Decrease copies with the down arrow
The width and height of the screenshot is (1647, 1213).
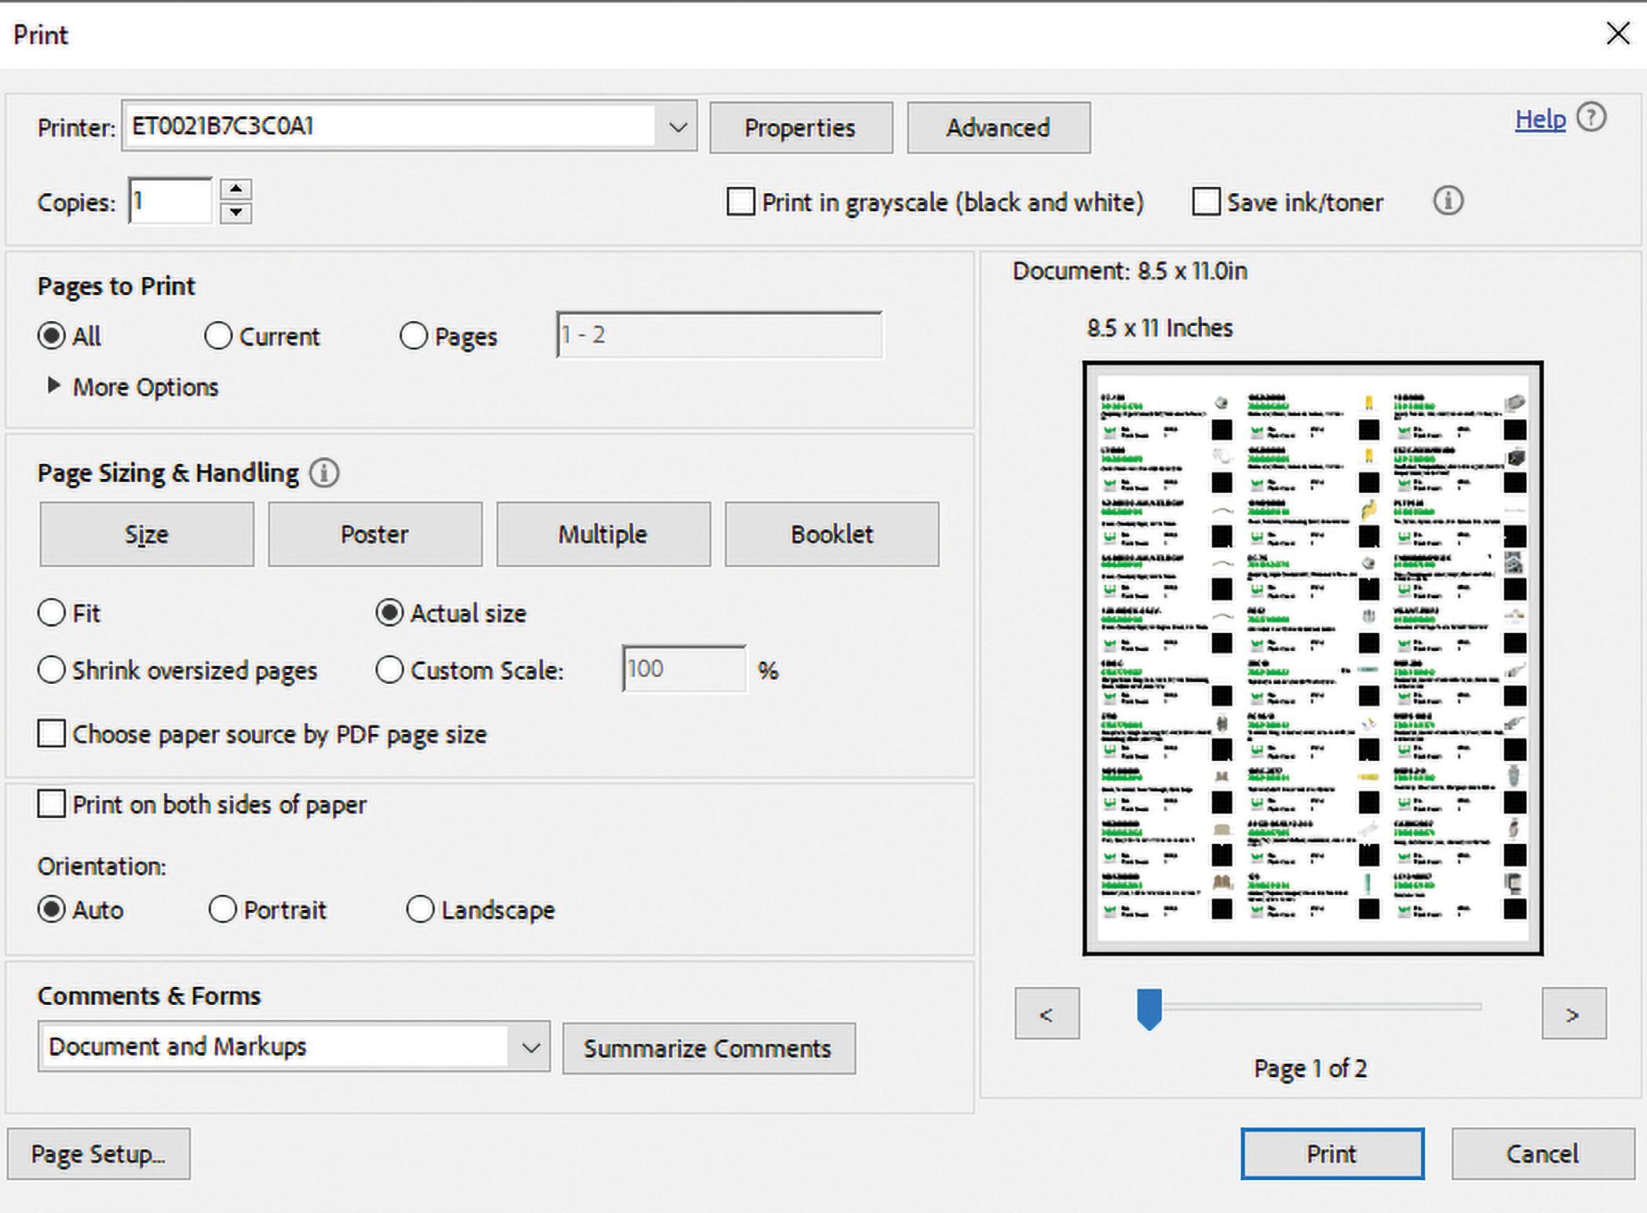pos(236,213)
